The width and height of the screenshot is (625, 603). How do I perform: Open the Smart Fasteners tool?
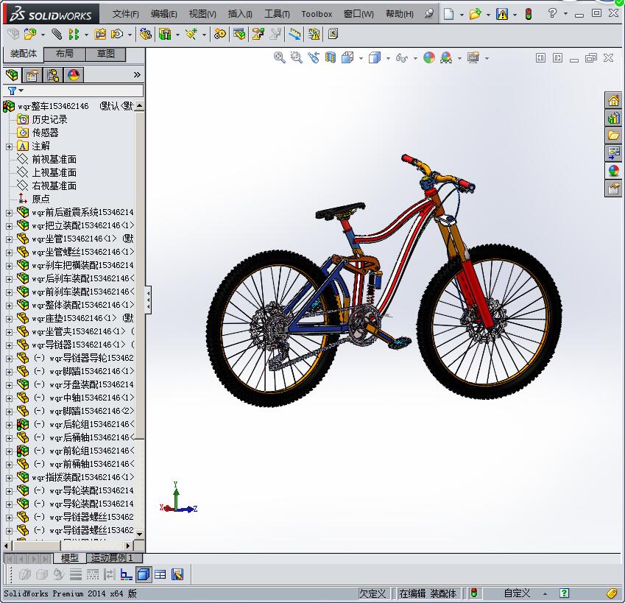pos(100,35)
